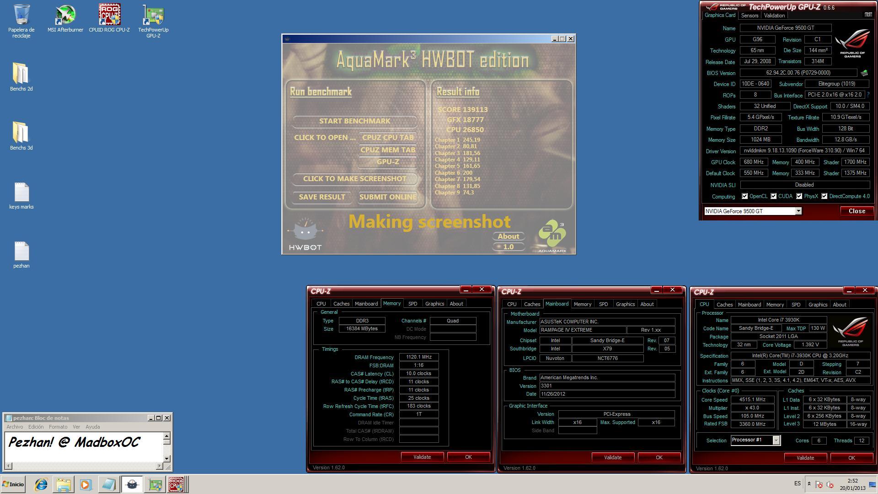
Task: Click START BENCHMARK button
Action: [354, 121]
